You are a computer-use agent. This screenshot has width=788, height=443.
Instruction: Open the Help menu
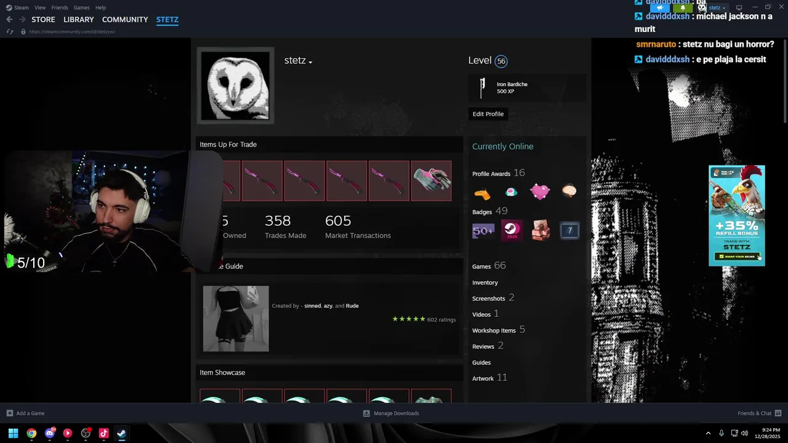click(x=101, y=7)
